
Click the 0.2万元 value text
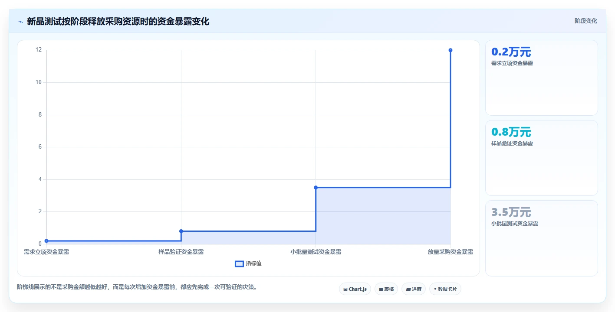pos(511,52)
